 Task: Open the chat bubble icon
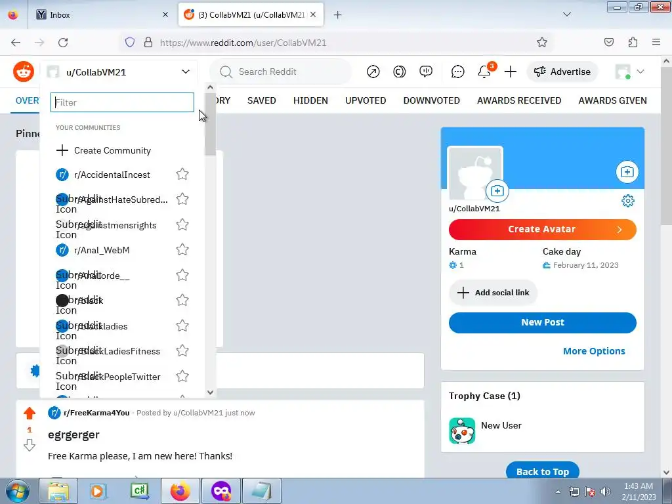(x=457, y=72)
